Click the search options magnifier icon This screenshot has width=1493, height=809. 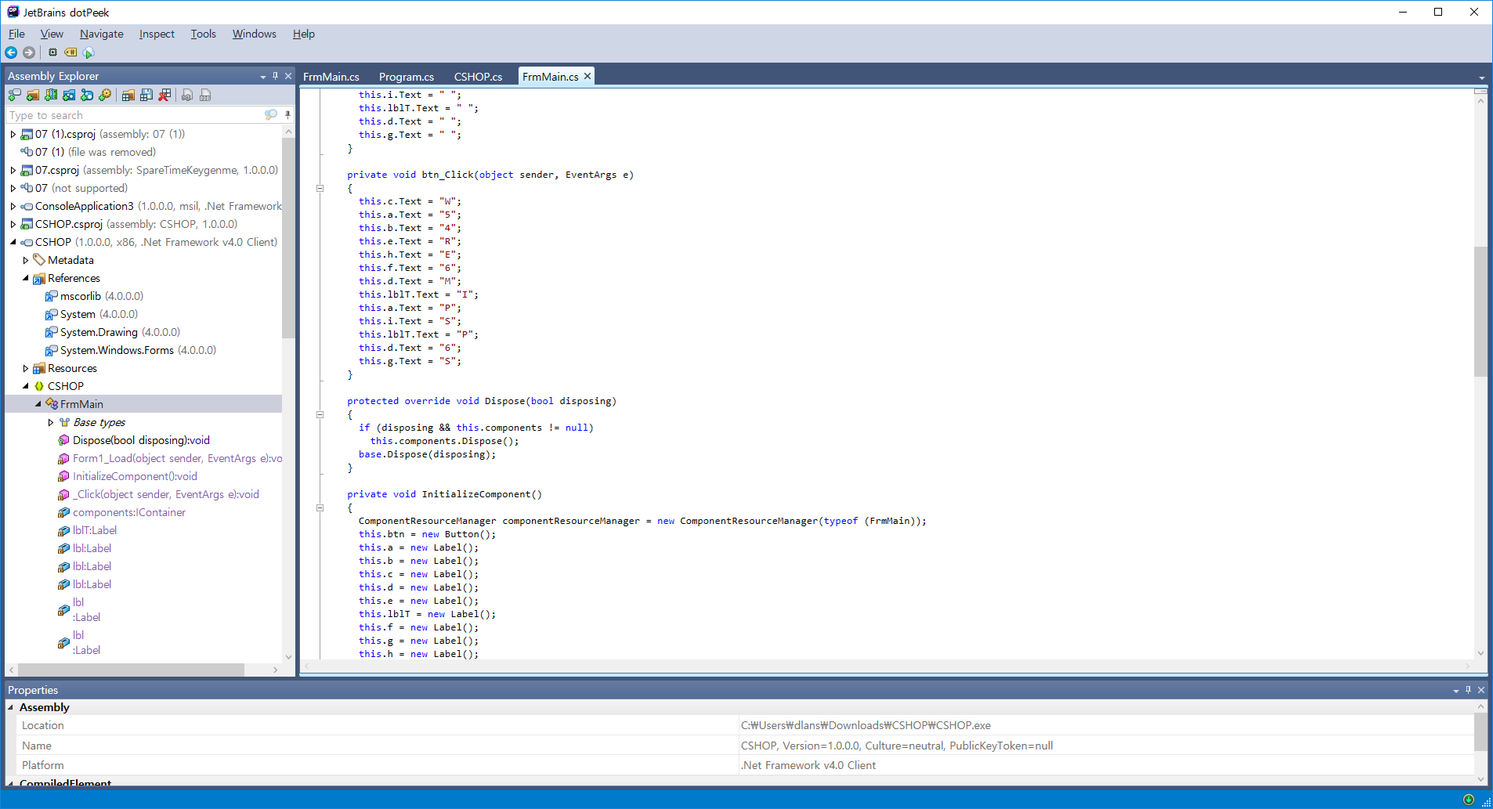tap(271, 115)
